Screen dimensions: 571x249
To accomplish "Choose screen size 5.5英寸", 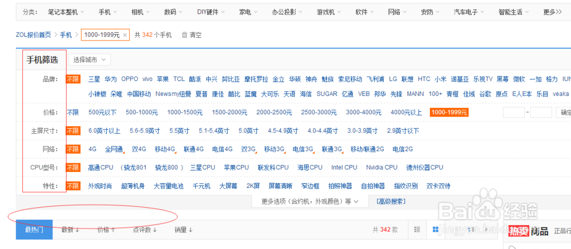I will tap(179, 131).
